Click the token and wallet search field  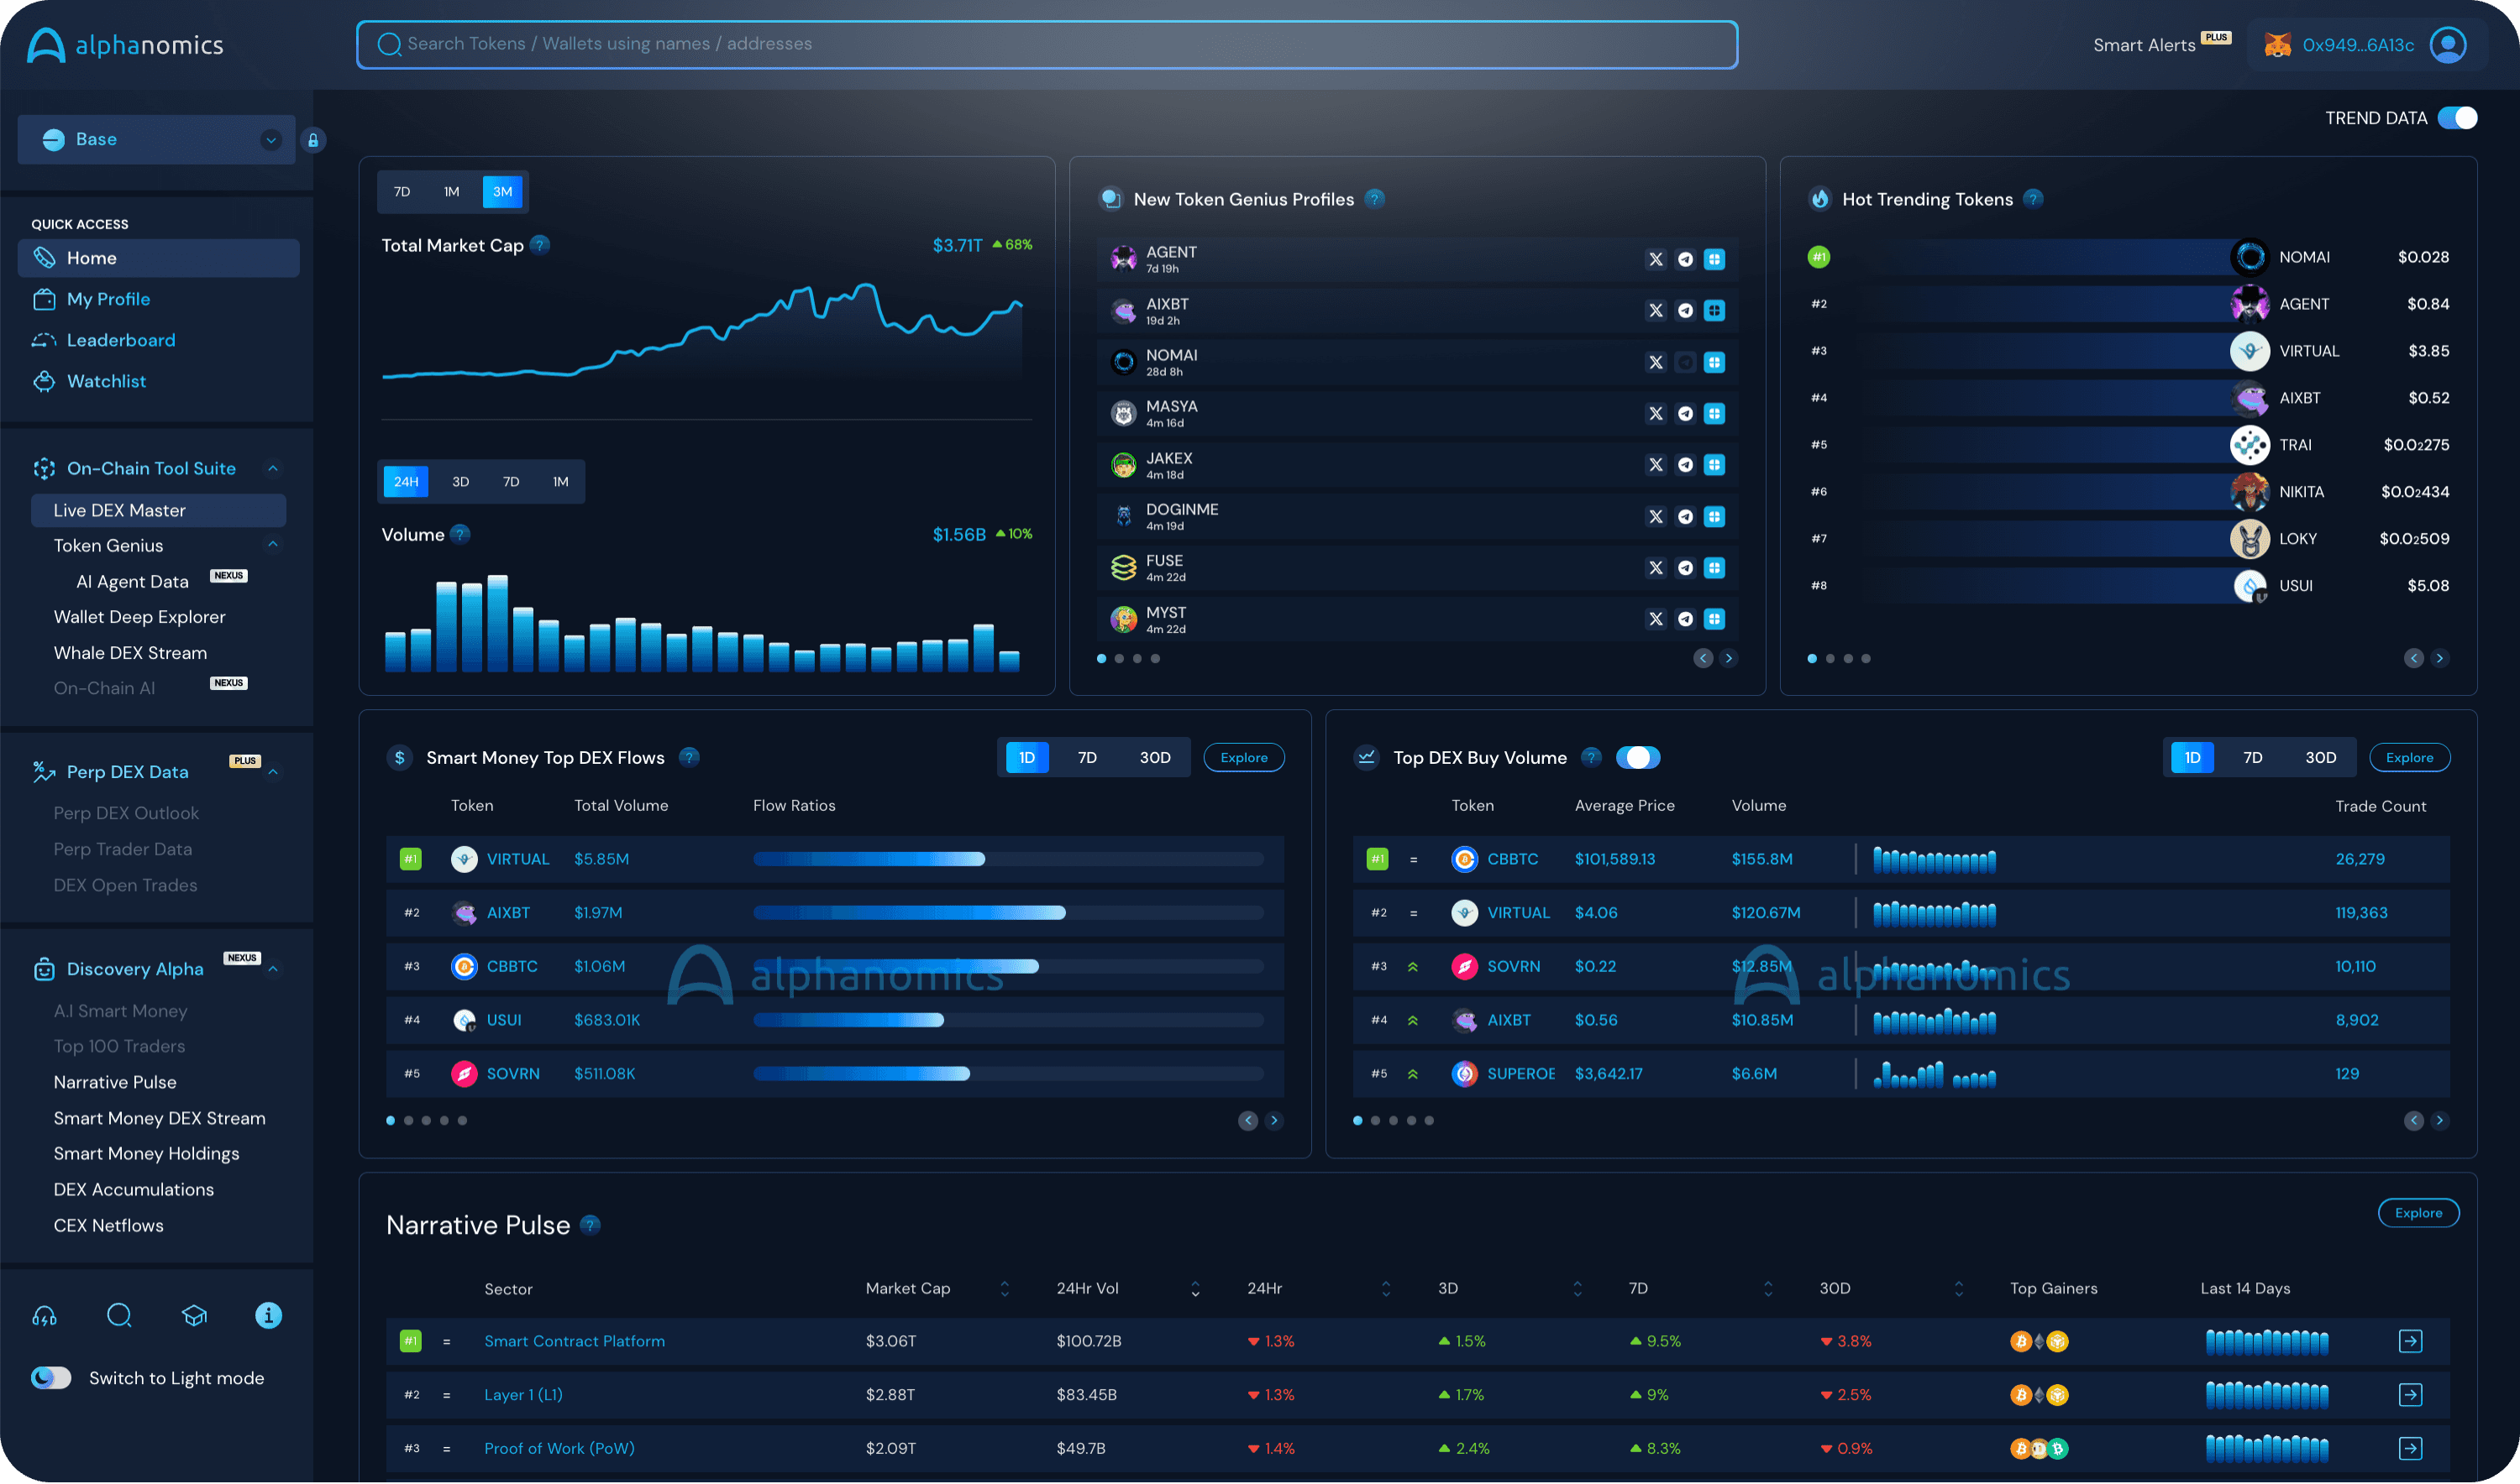tap(1046, 45)
